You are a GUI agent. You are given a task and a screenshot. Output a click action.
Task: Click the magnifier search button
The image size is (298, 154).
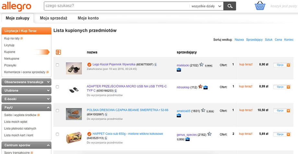tap(230, 6)
